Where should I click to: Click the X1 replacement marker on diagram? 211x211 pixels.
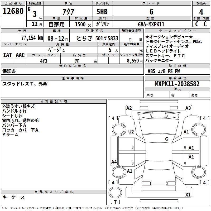click(x=188, y=195)
